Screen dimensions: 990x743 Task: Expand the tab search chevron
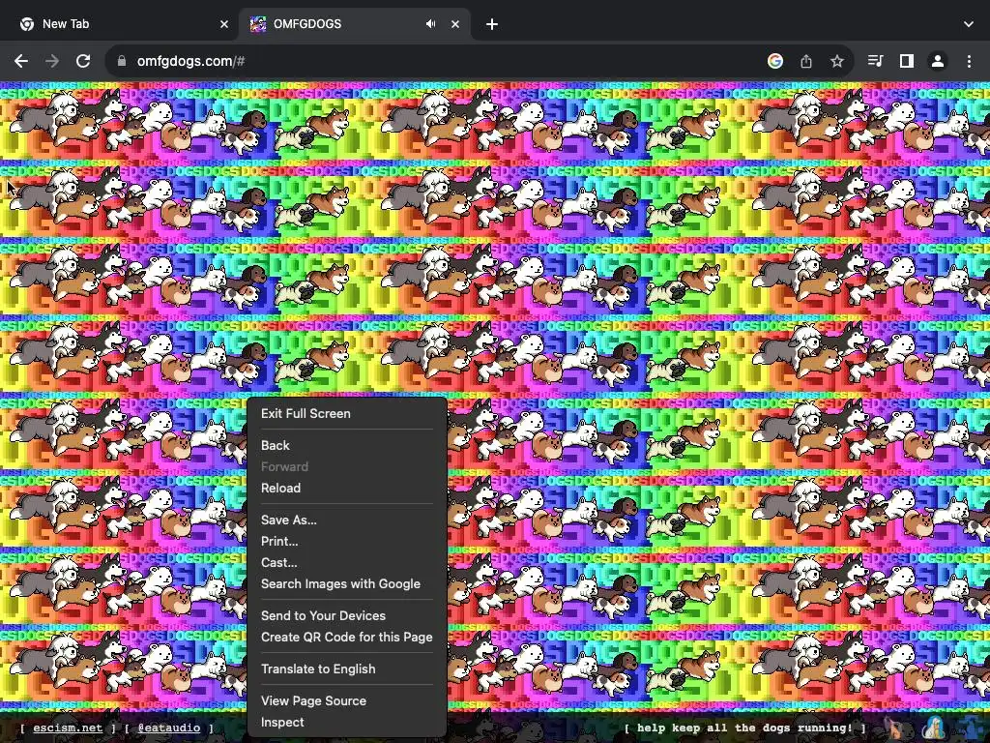pos(969,24)
